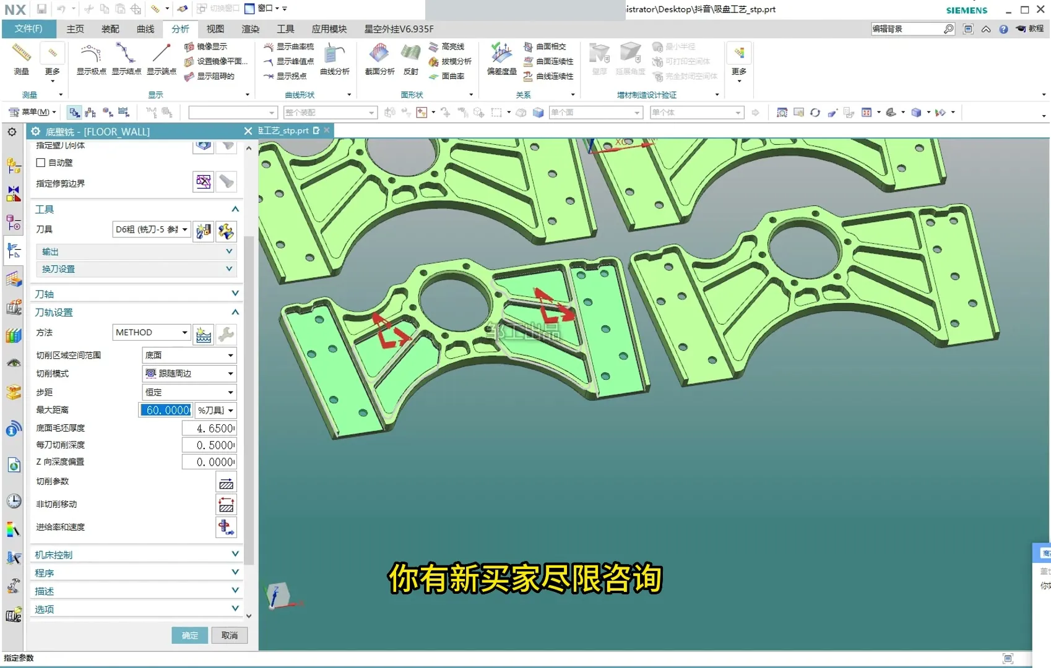1051x668 pixels.
Task: Open 偏差度量 deviation gauge tool
Action: 501,59
